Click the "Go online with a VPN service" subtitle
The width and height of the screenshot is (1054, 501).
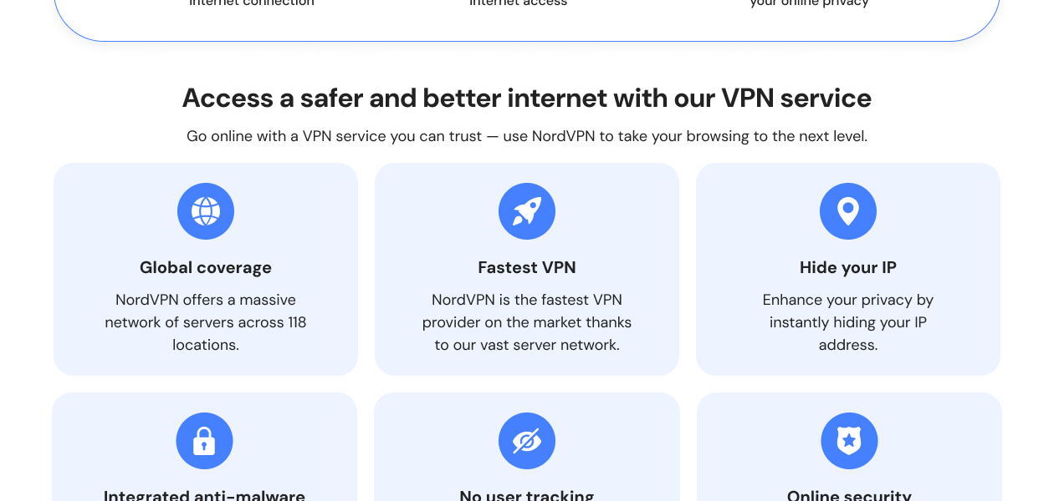pyautogui.click(x=527, y=136)
